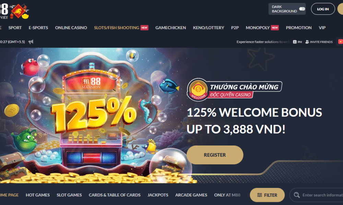Click the Invite Friends person icon

click(x=307, y=42)
